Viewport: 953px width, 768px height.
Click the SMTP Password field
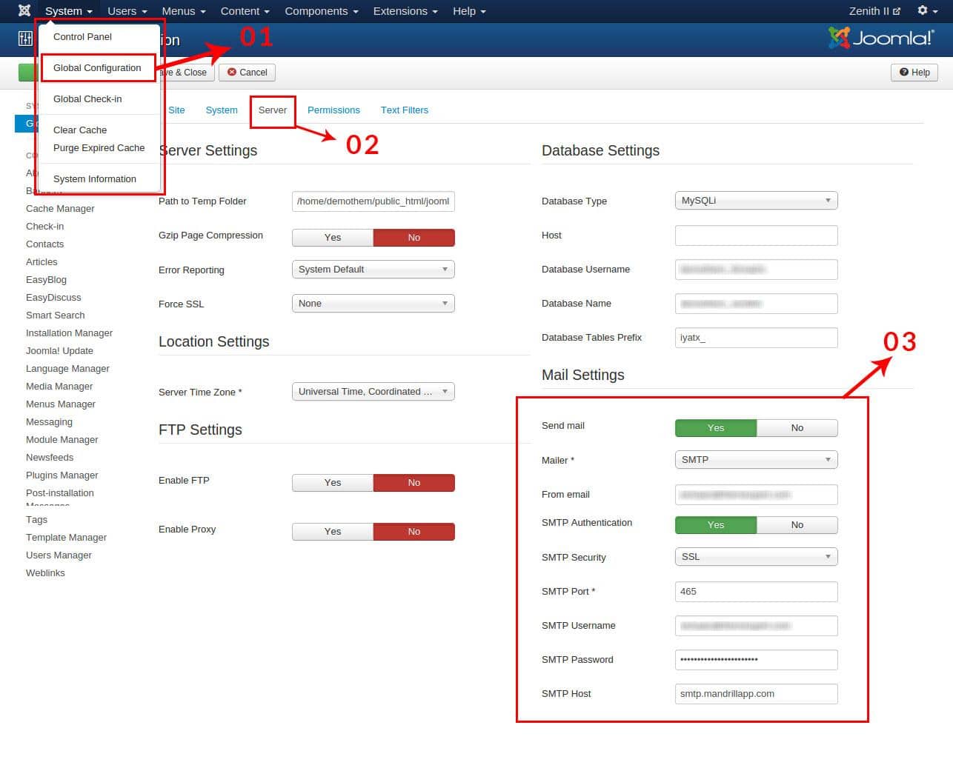[x=757, y=659]
